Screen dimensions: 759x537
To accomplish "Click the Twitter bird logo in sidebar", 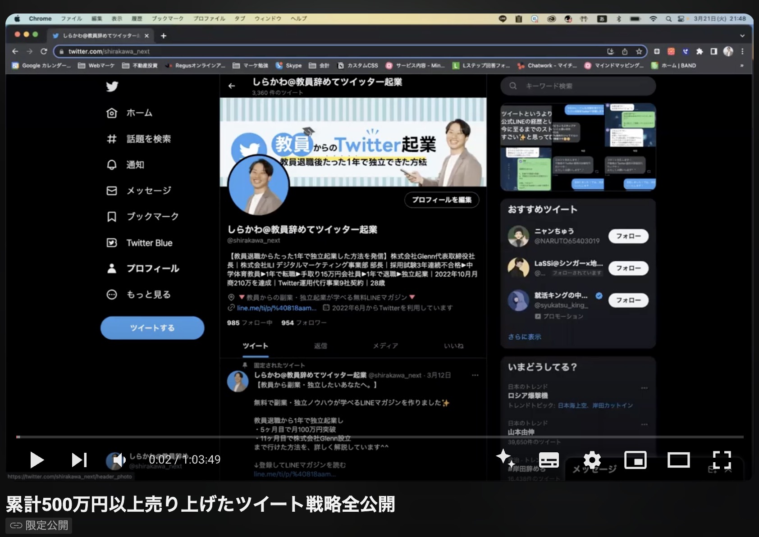I will (x=112, y=86).
